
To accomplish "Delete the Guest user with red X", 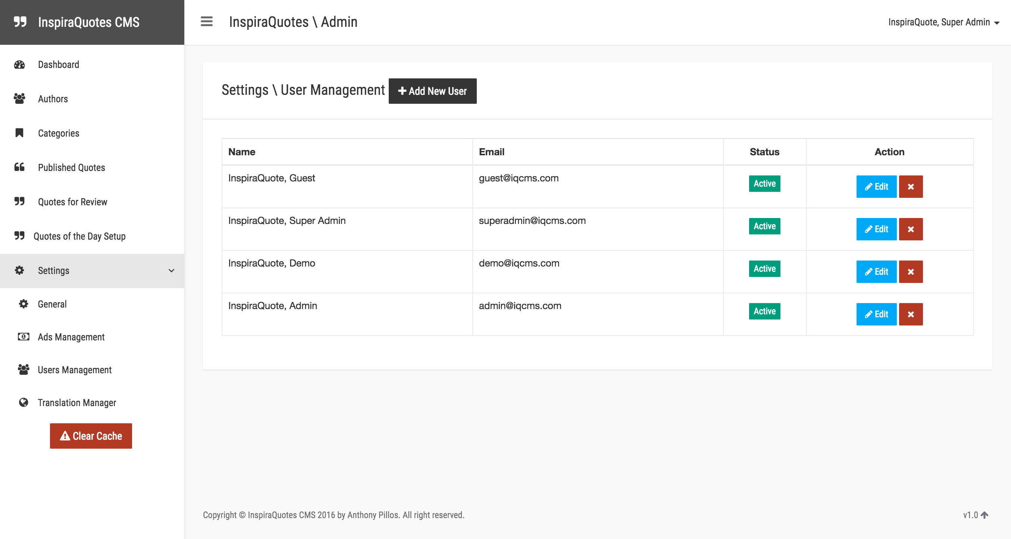I will [911, 187].
